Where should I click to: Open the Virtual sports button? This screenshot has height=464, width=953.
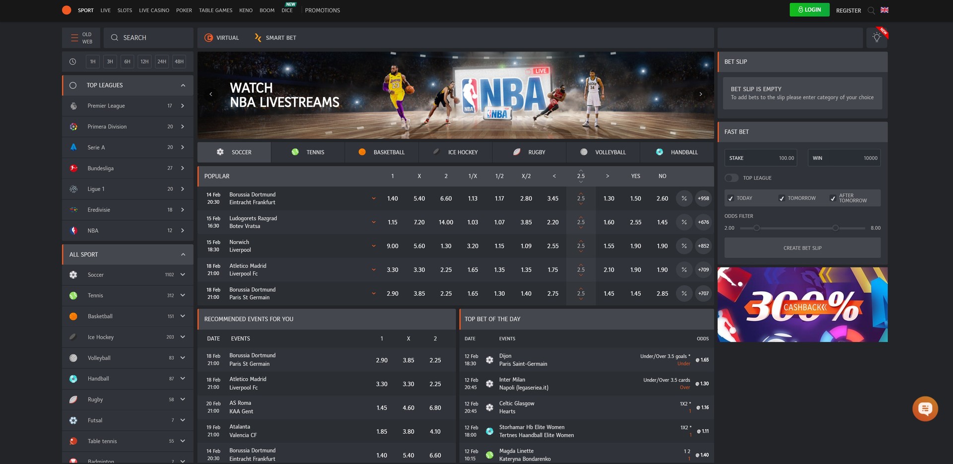(222, 38)
